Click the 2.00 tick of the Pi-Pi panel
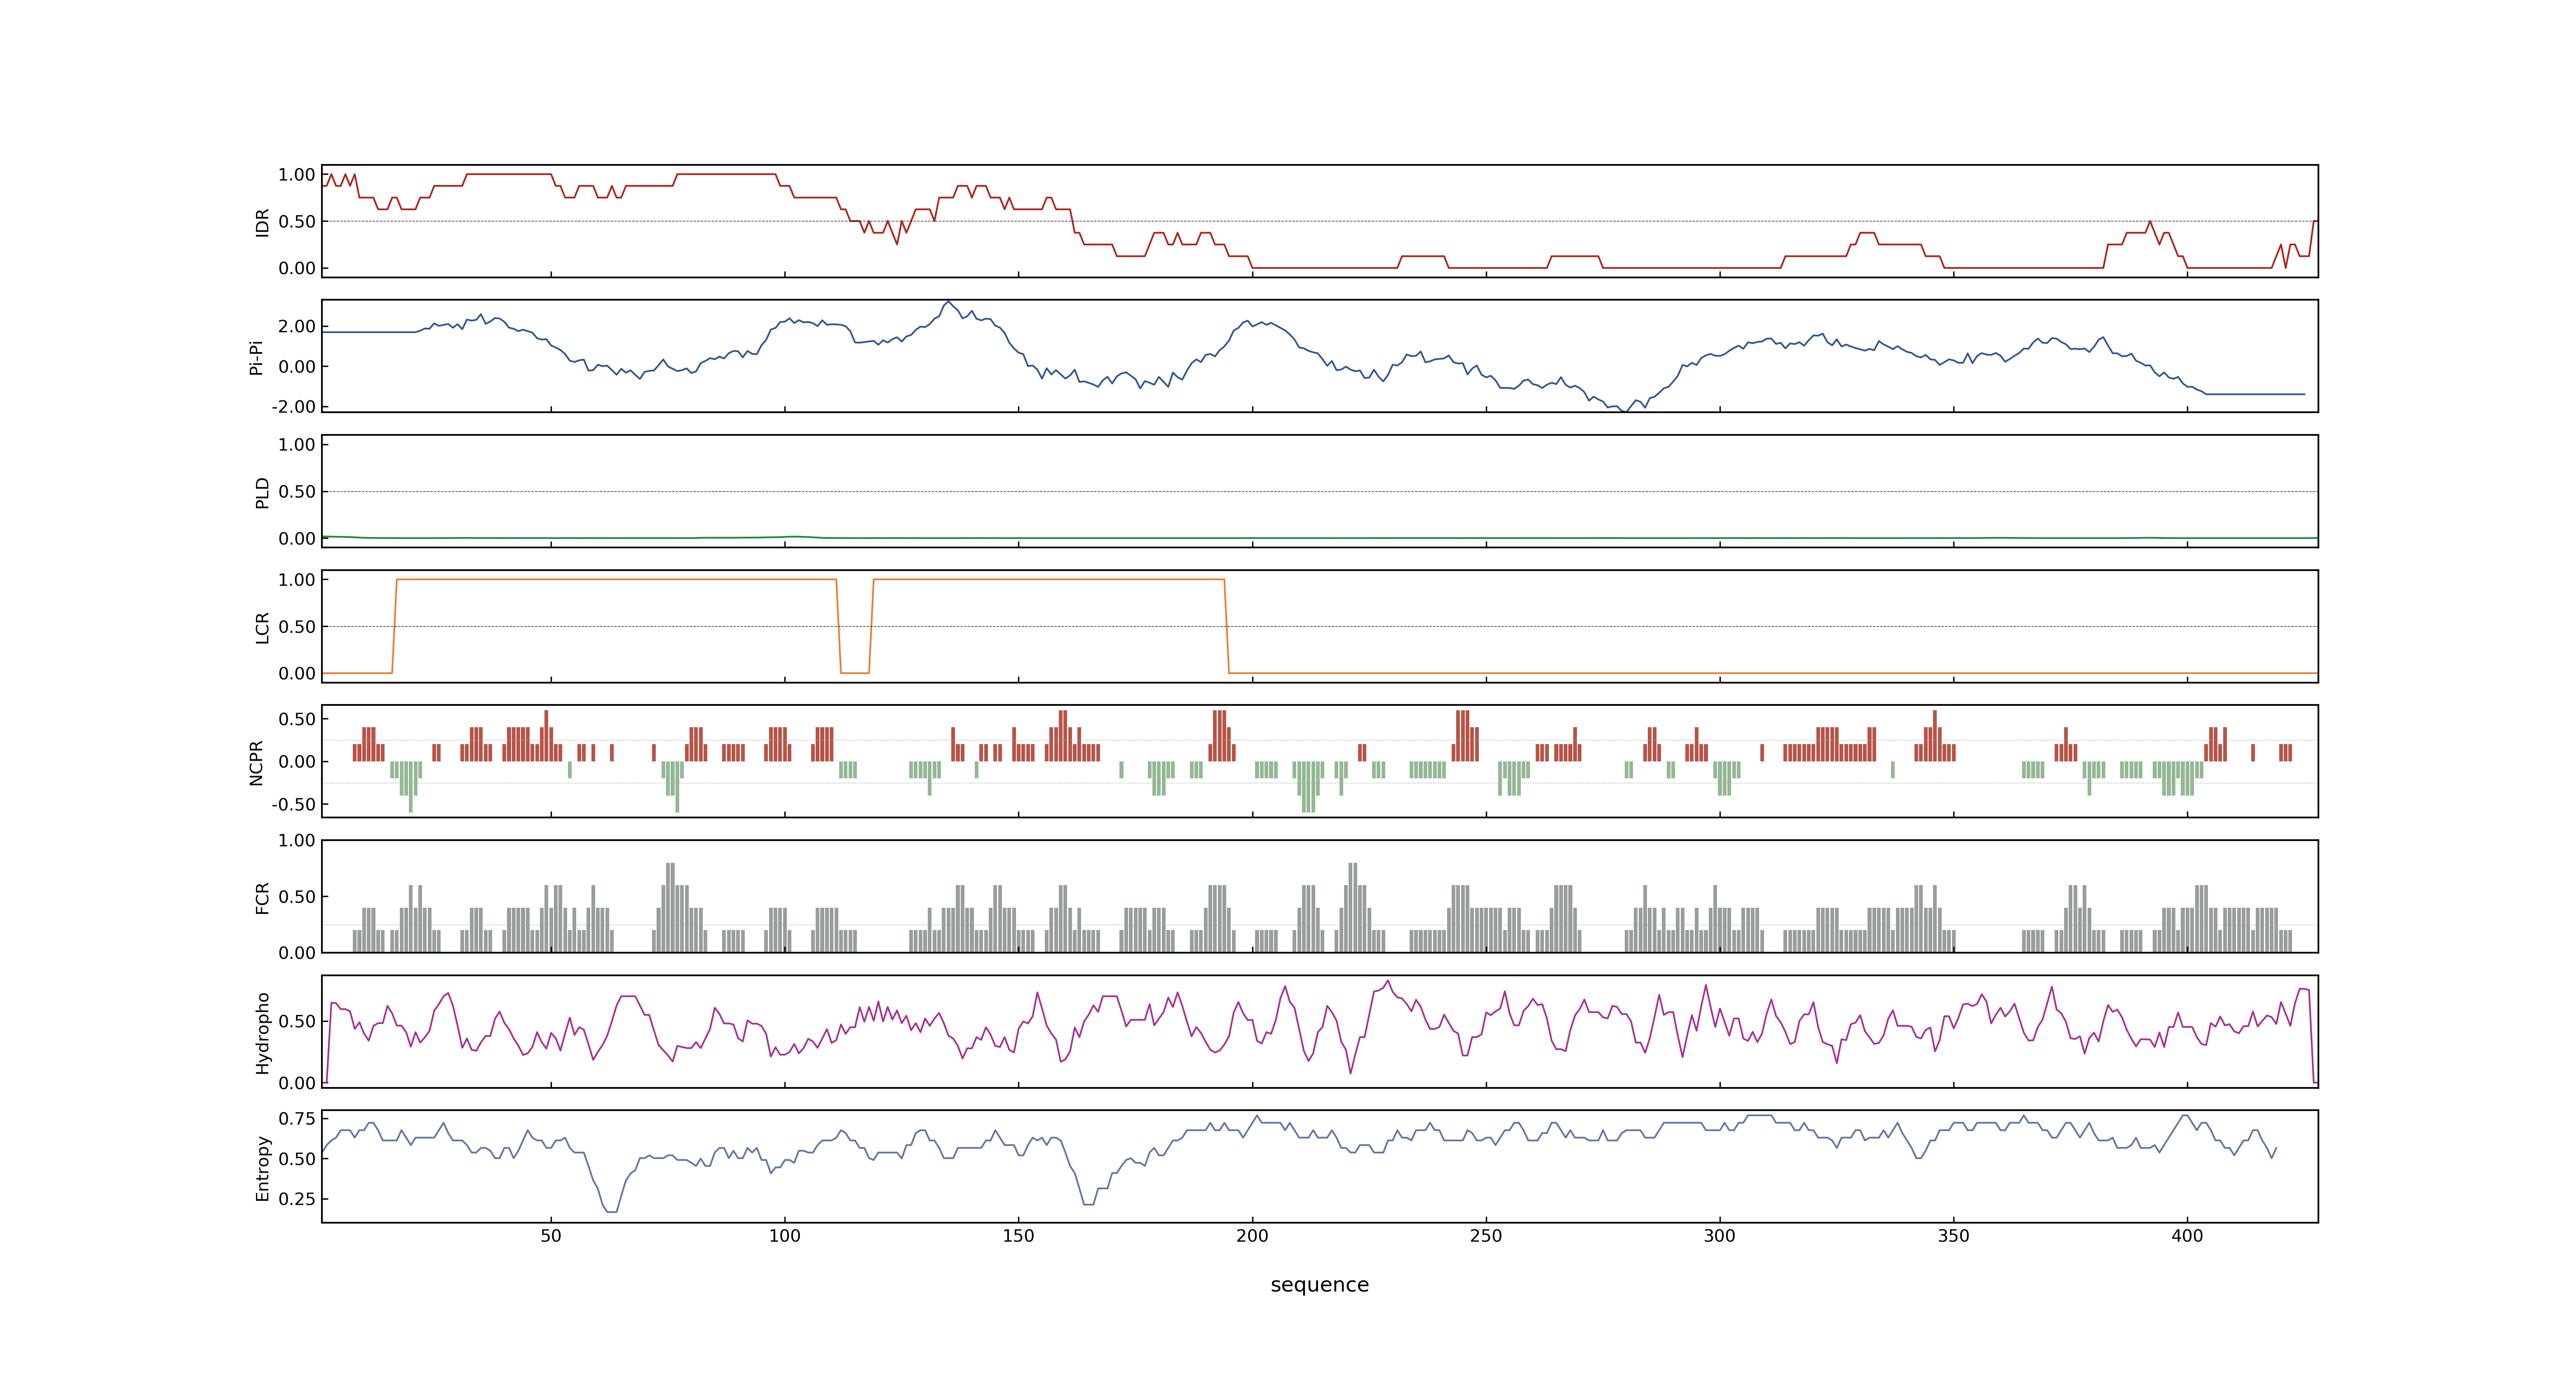This screenshot has width=2576, height=1374. [297, 327]
